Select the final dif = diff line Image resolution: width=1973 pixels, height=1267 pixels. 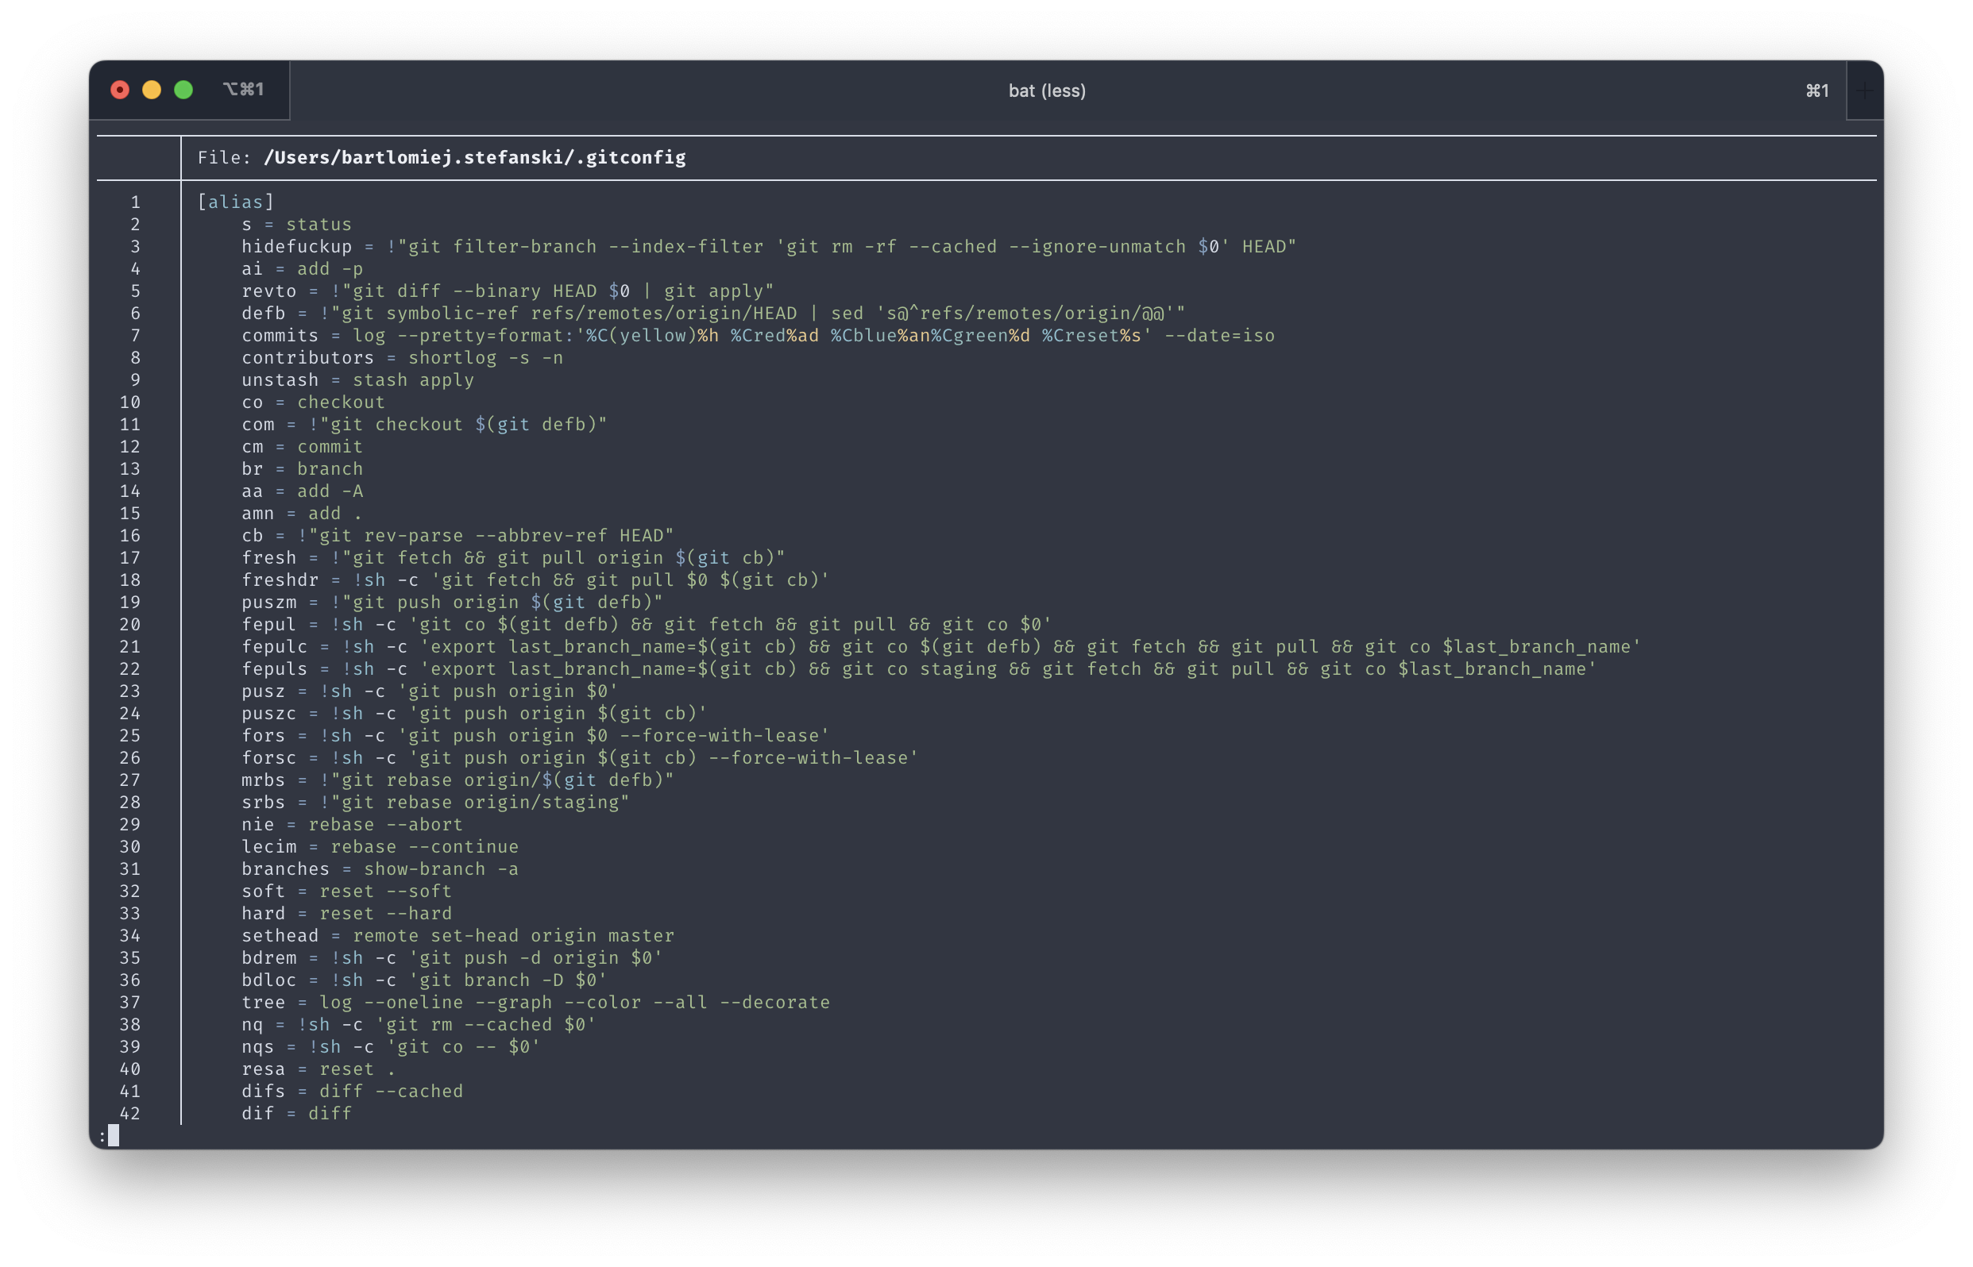pyautogui.click(x=296, y=1113)
